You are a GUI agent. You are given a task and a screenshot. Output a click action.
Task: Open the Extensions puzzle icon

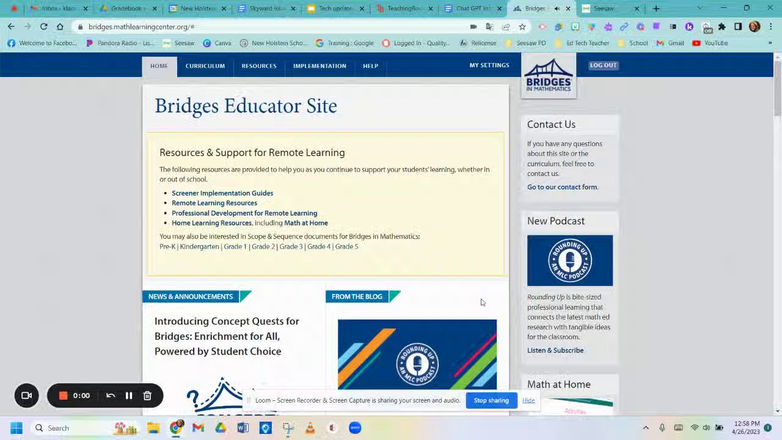[x=722, y=27]
